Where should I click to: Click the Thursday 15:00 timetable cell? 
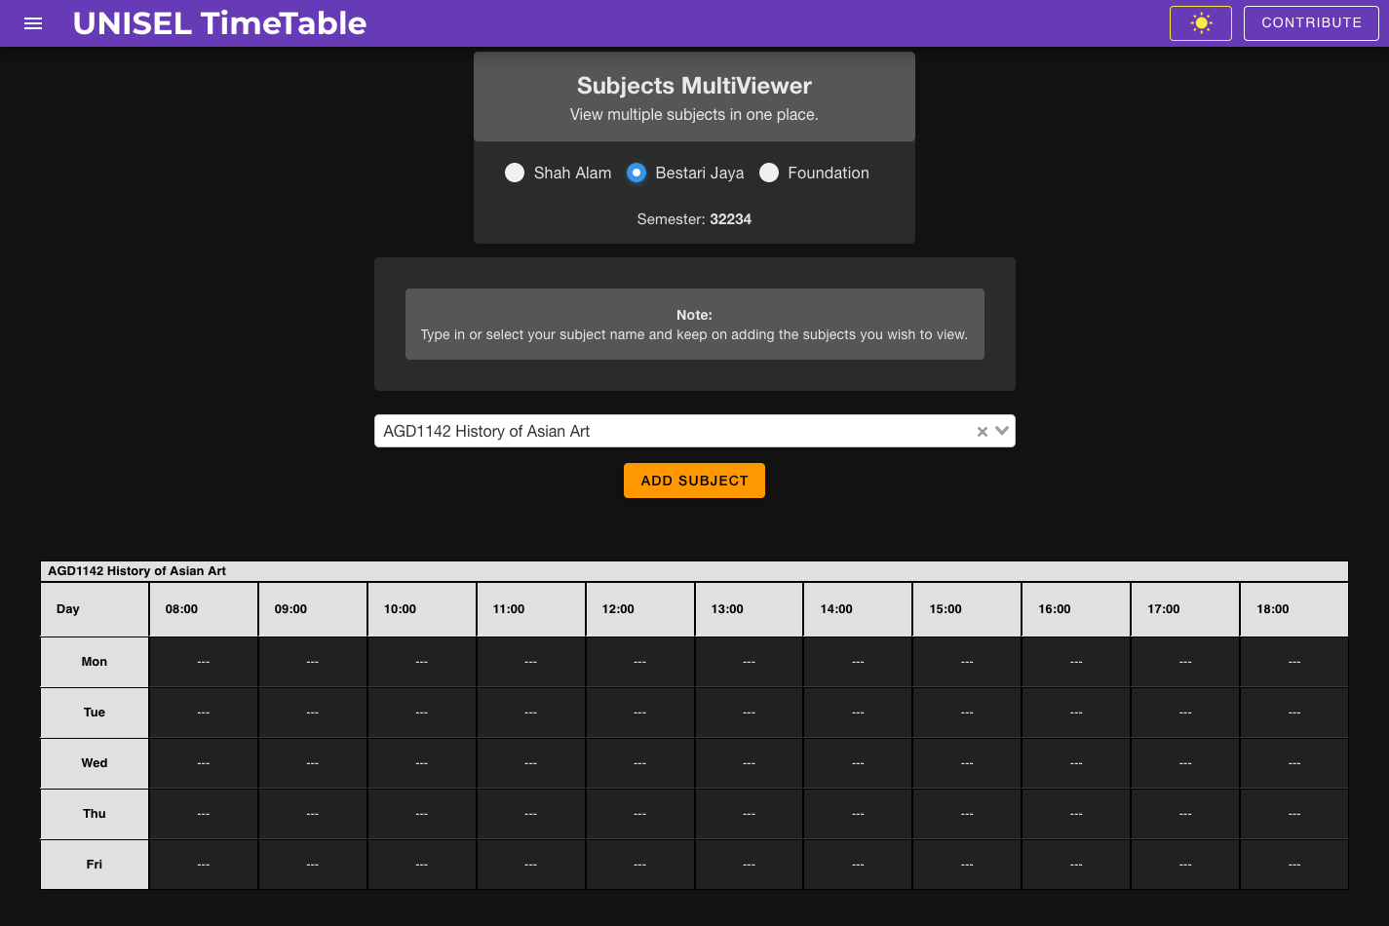pyautogui.click(x=967, y=814)
